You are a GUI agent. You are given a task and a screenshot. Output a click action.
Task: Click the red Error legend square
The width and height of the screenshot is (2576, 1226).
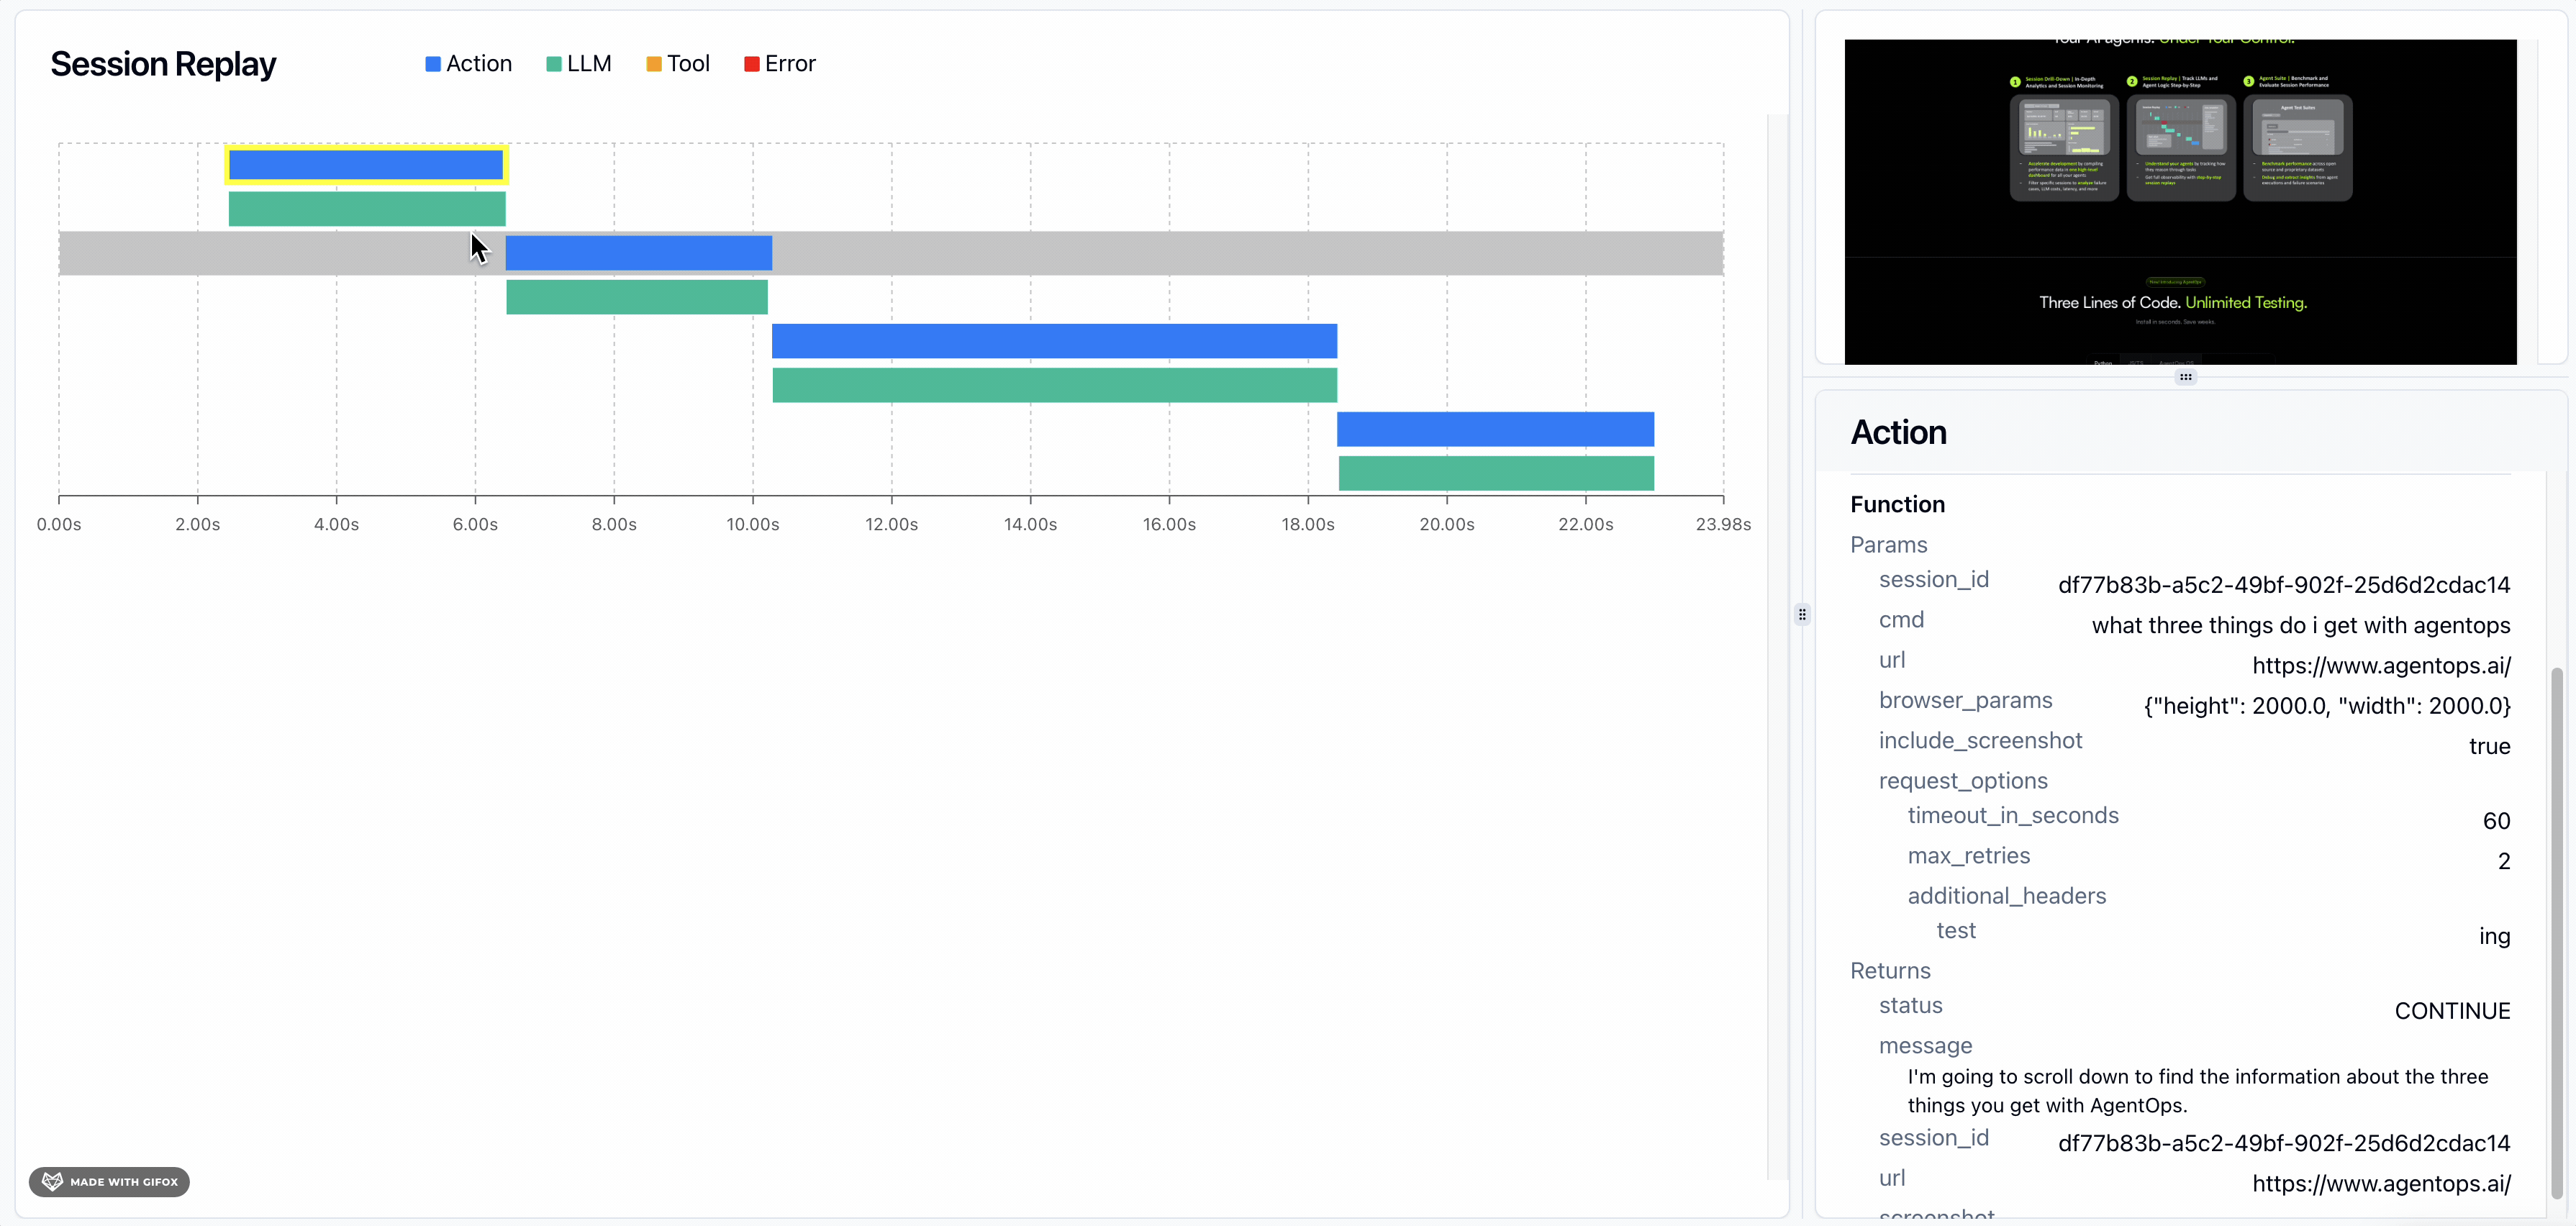[752, 64]
